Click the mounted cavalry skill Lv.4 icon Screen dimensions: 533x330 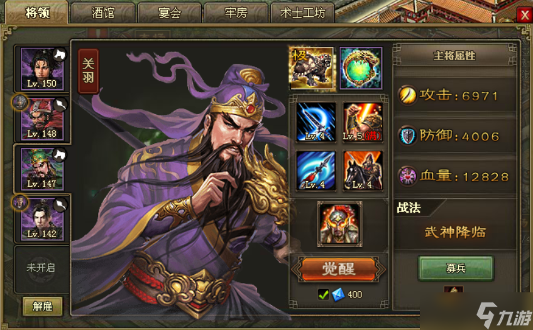coord(363,171)
